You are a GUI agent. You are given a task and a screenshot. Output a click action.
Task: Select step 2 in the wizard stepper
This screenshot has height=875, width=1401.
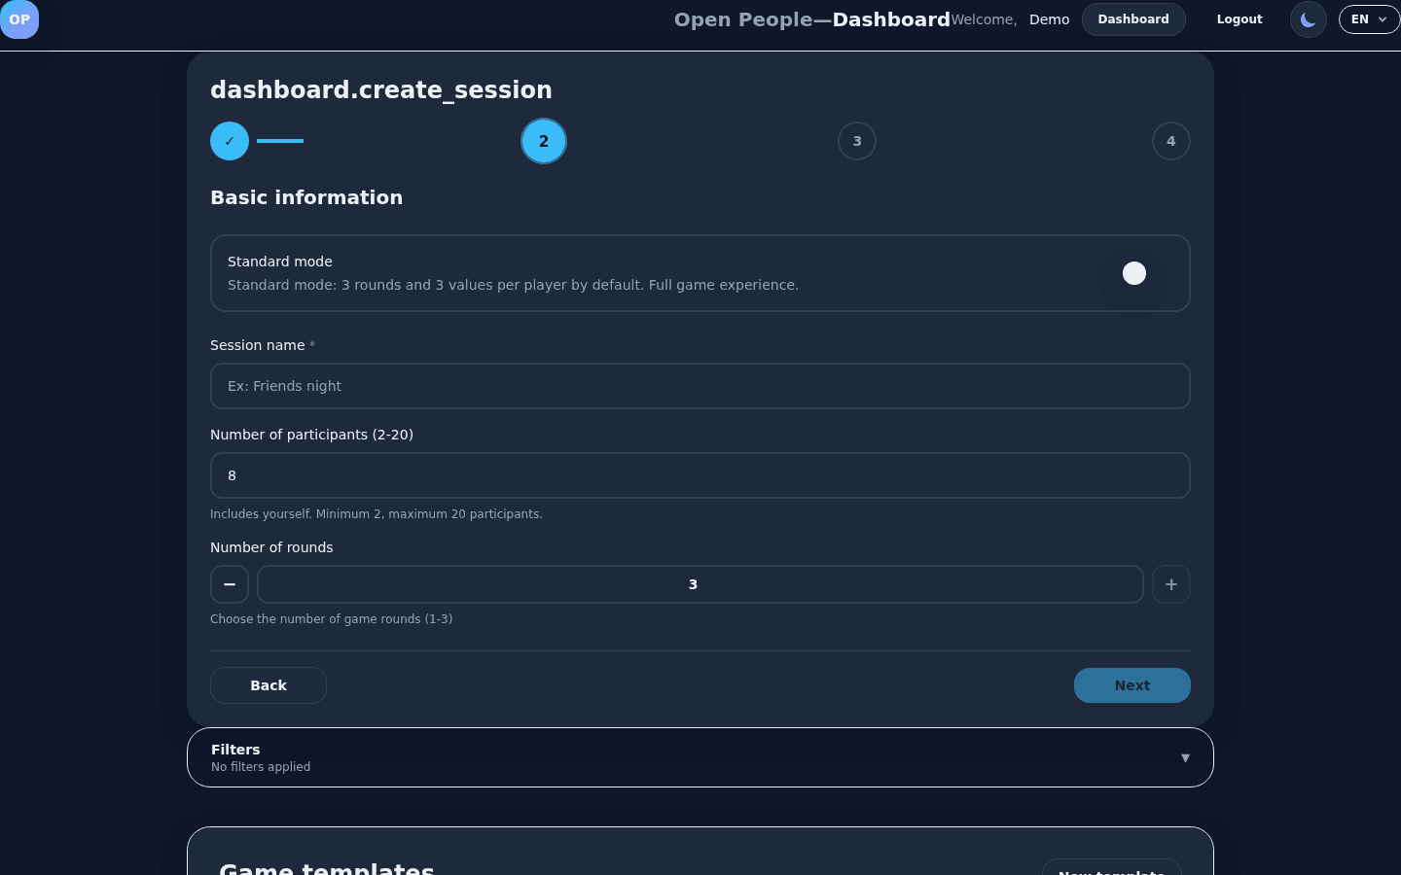pos(544,141)
